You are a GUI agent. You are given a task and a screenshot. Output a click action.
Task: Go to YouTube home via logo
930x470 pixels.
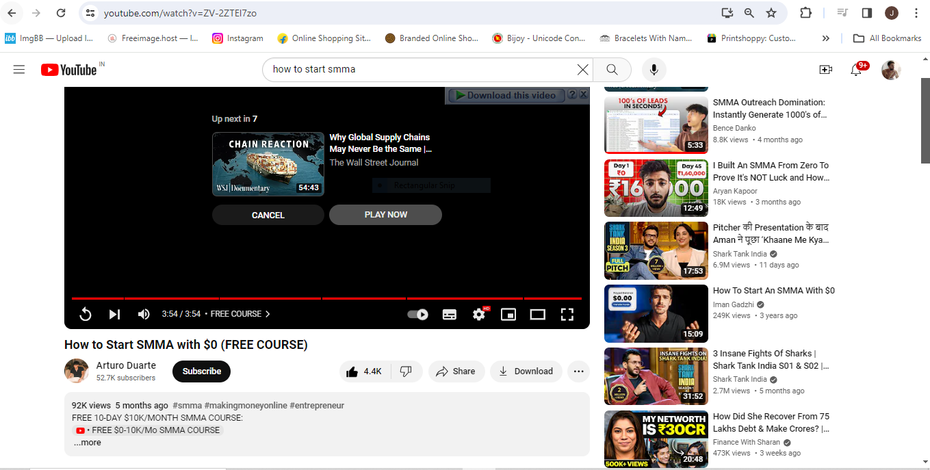coord(68,70)
